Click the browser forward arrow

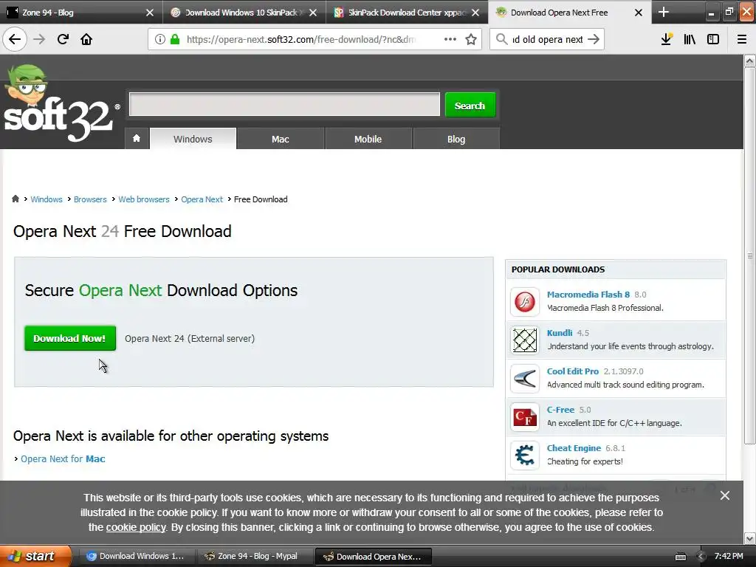click(39, 39)
